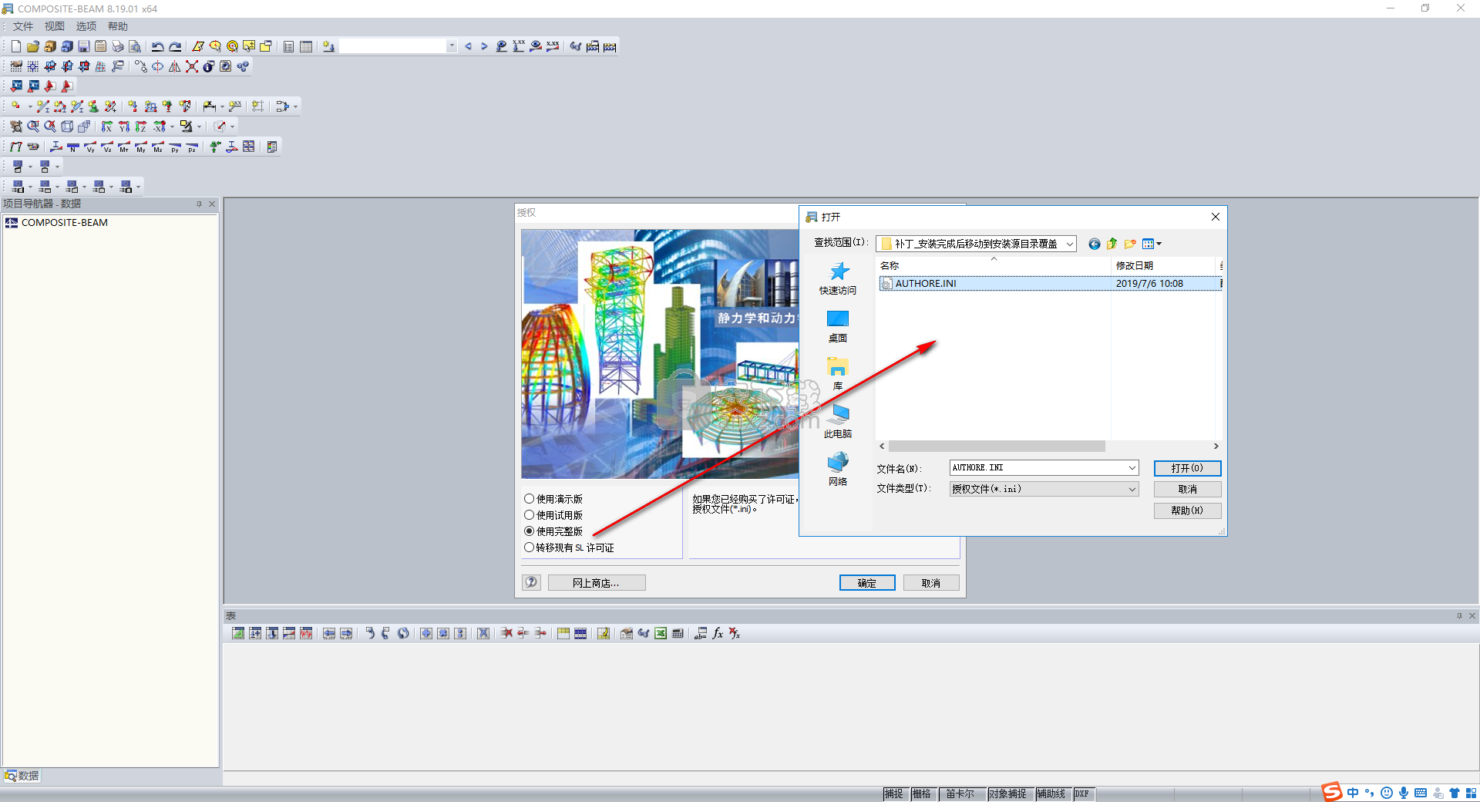The height and width of the screenshot is (802, 1480).
Task: Click the horizontal scrollbar in the file list
Action: 997,446
